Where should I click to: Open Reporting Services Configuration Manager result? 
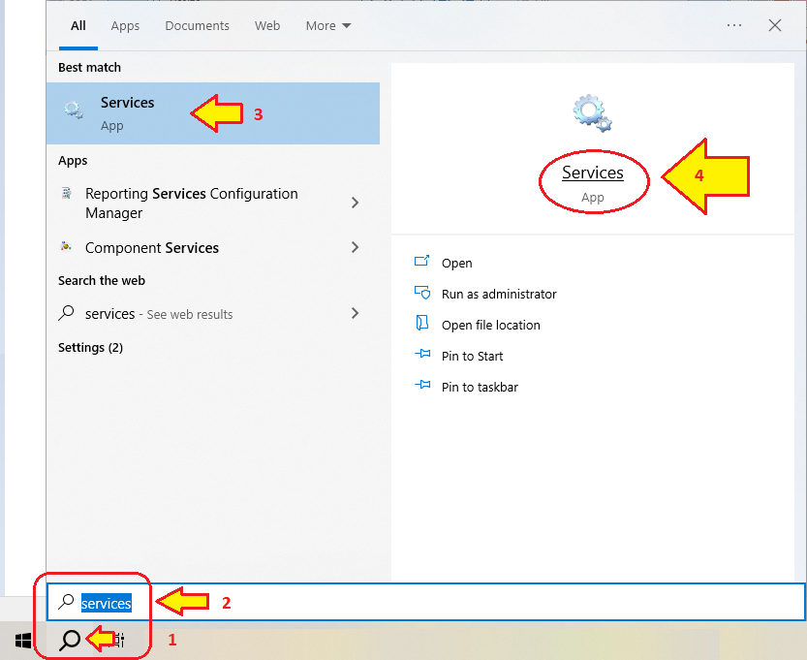coord(204,203)
